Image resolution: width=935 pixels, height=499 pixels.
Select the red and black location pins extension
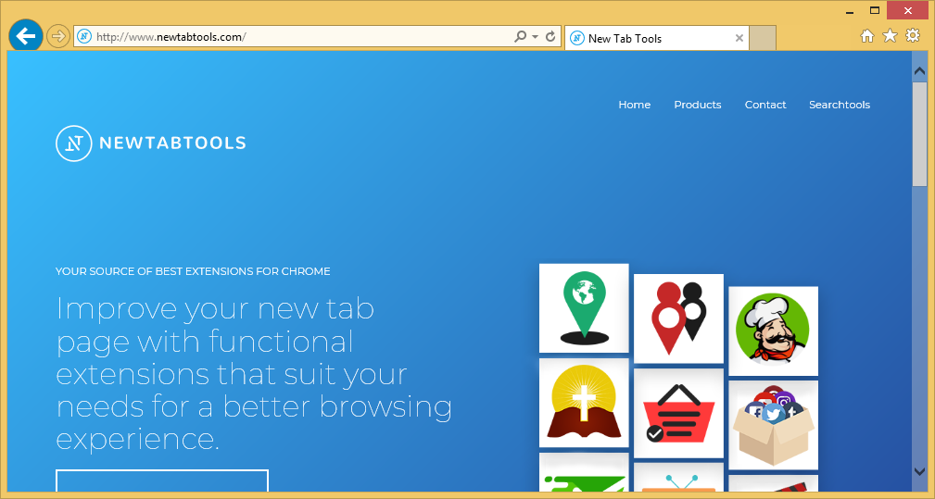(x=678, y=318)
